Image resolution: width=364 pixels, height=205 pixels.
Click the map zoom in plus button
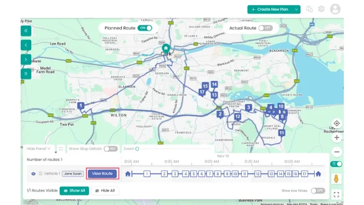(337, 138)
